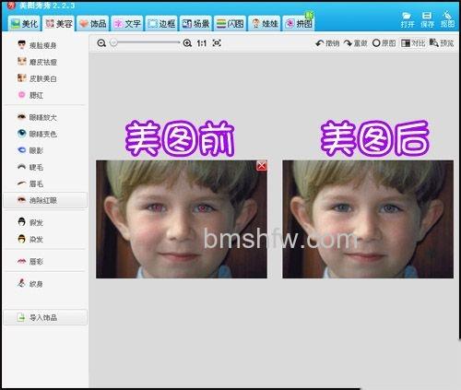Screen dimensions: 461x390
Task: Pick the 腮红 blush tool
Action: point(30,95)
